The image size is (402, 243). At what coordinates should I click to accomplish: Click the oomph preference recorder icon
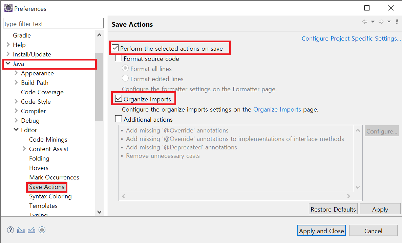tap(42, 230)
